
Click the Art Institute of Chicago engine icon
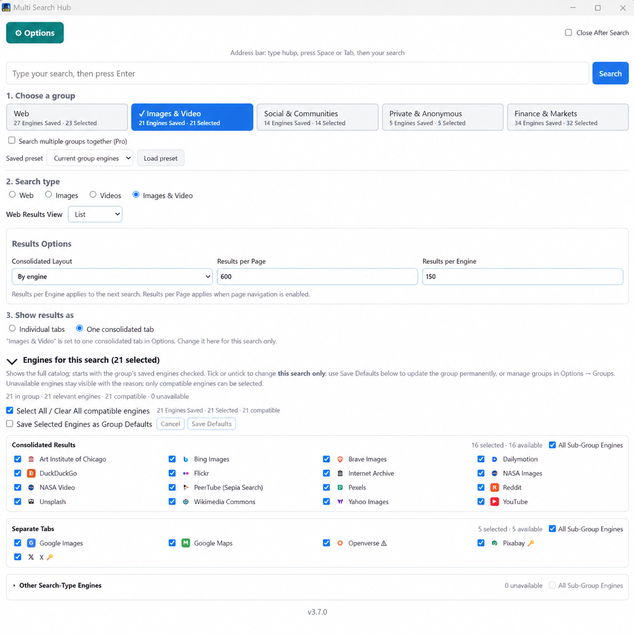click(31, 459)
